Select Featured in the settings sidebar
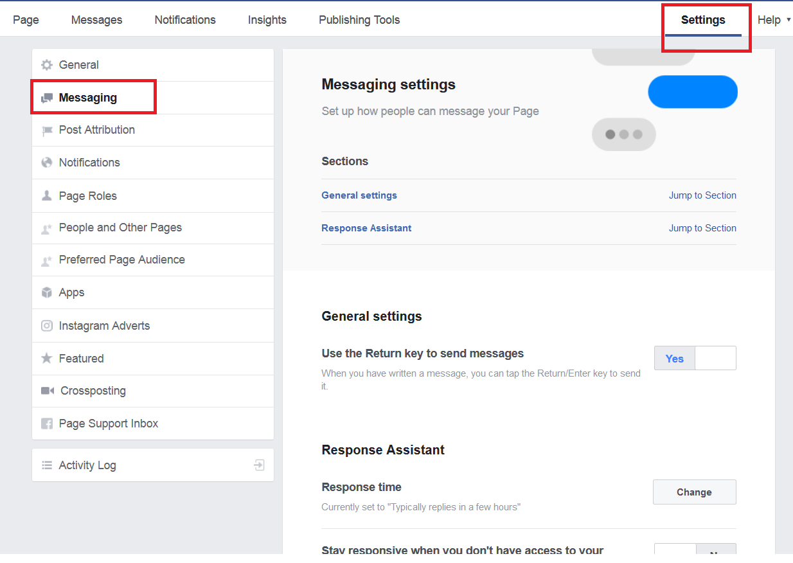Image resolution: width=793 pixels, height=563 pixels. [81, 359]
